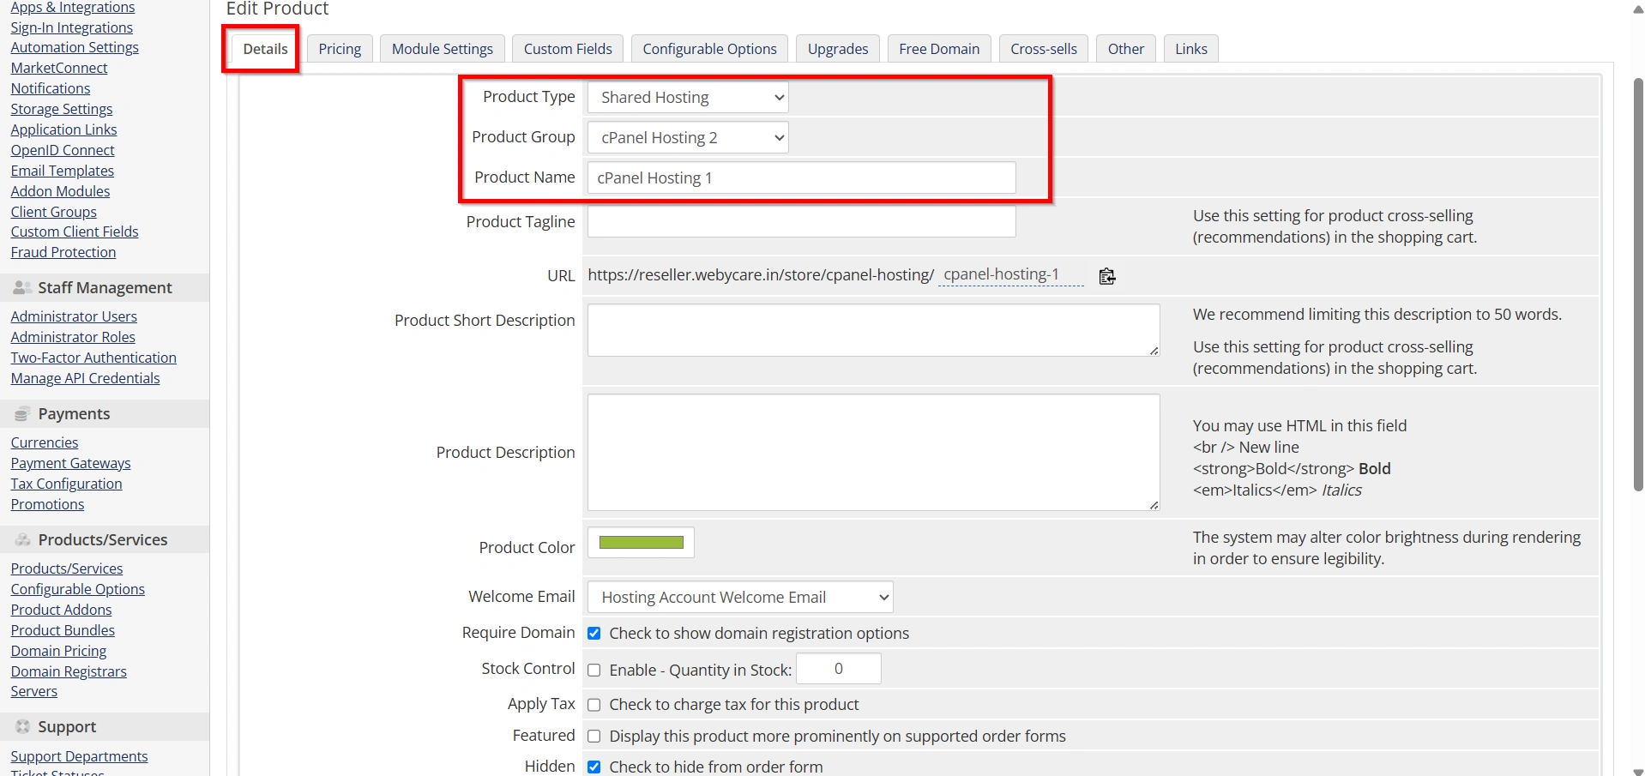This screenshot has width=1645, height=776.
Task: Click the Staff Management section icon
Action: click(x=22, y=288)
